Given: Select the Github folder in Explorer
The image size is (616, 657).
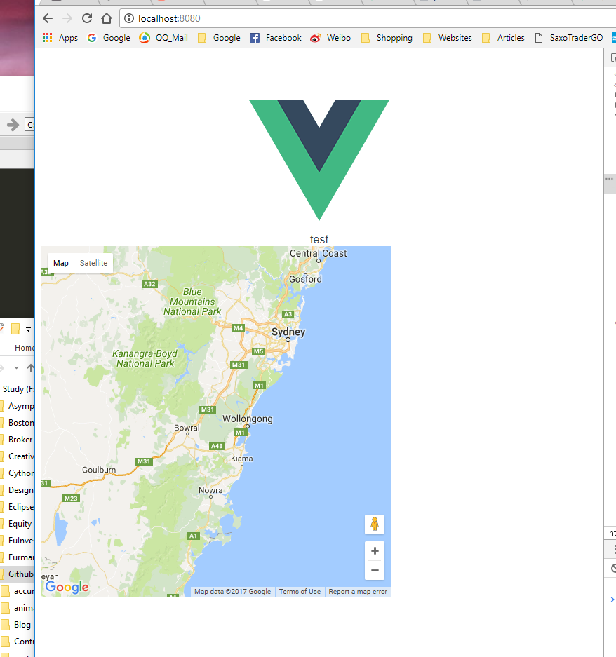Looking at the screenshot, I should pyautogui.click(x=18, y=574).
